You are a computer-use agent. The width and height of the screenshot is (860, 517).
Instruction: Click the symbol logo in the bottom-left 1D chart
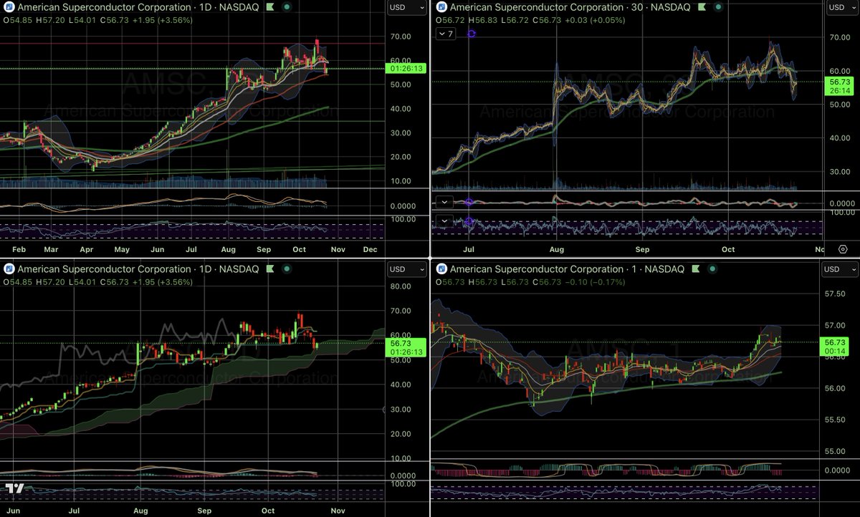[x=9, y=269]
